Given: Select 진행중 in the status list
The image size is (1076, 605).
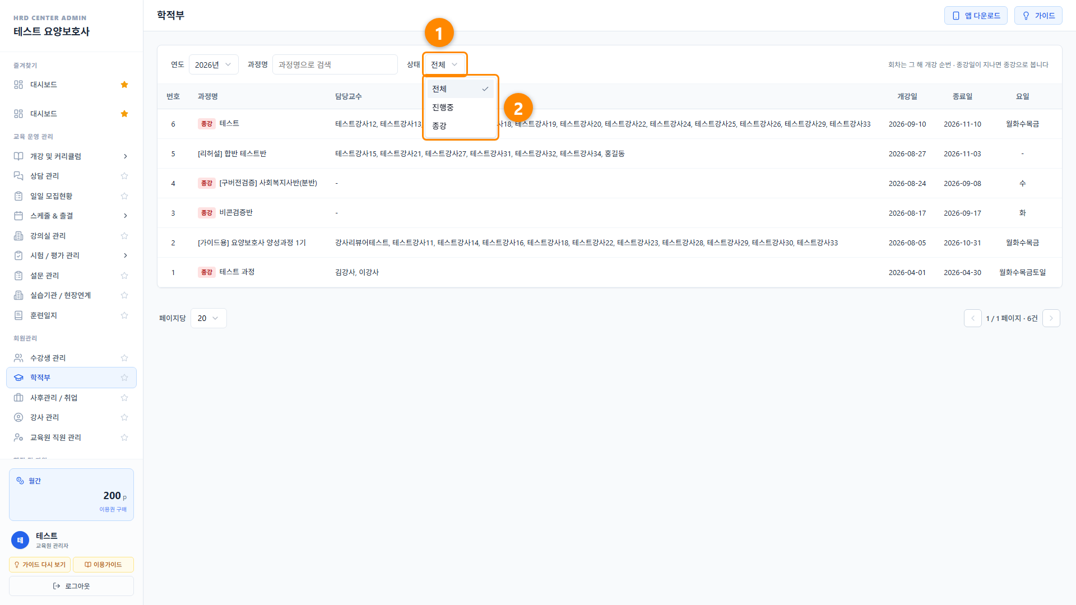Looking at the screenshot, I should point(460,108).
